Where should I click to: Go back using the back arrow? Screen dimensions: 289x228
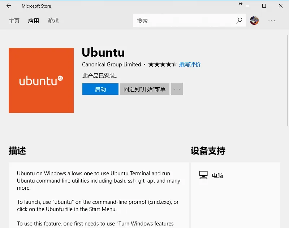click(9, 6)
